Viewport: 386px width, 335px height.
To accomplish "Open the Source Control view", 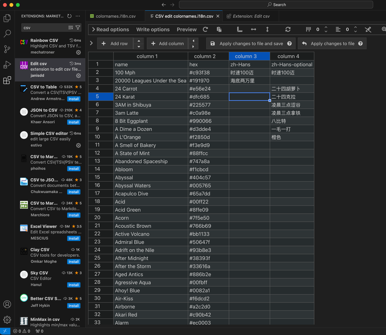I will coord(7,49).
